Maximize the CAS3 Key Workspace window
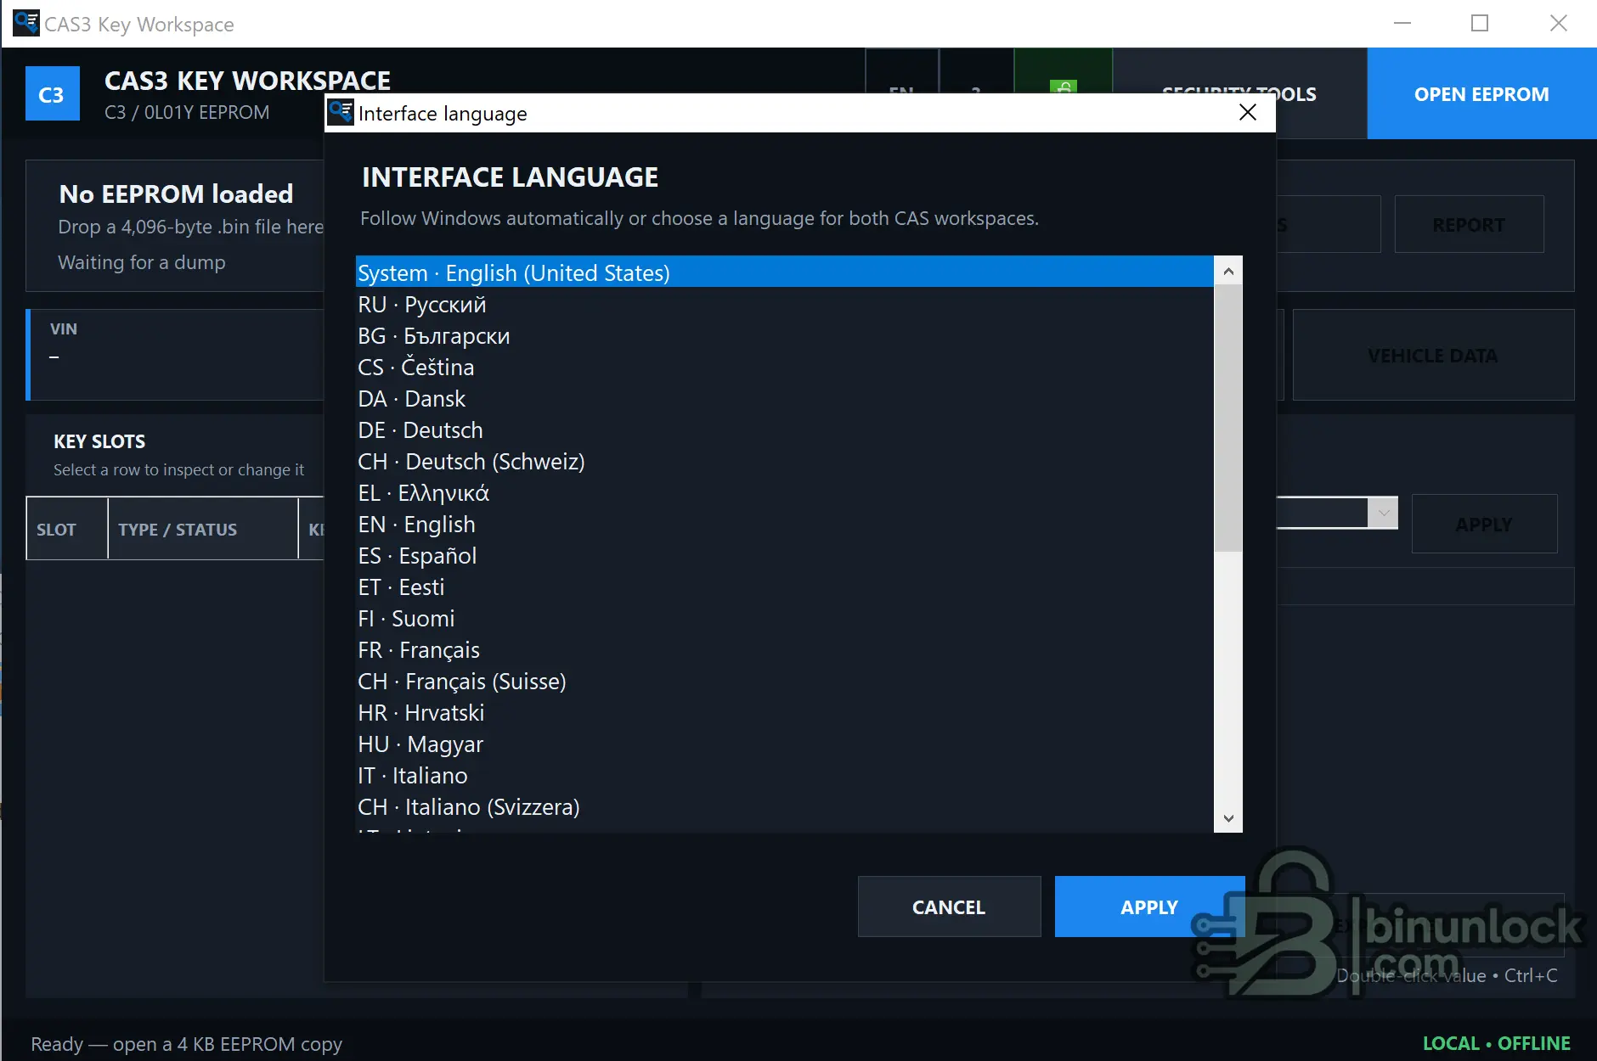The height and width of the screenshot is (1061, 1597). (1480, 23)
